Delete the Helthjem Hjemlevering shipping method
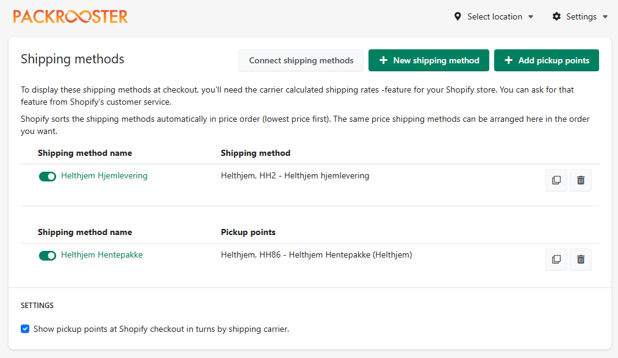The height and width of the screenshot is (358, 618). pos(581,180)
